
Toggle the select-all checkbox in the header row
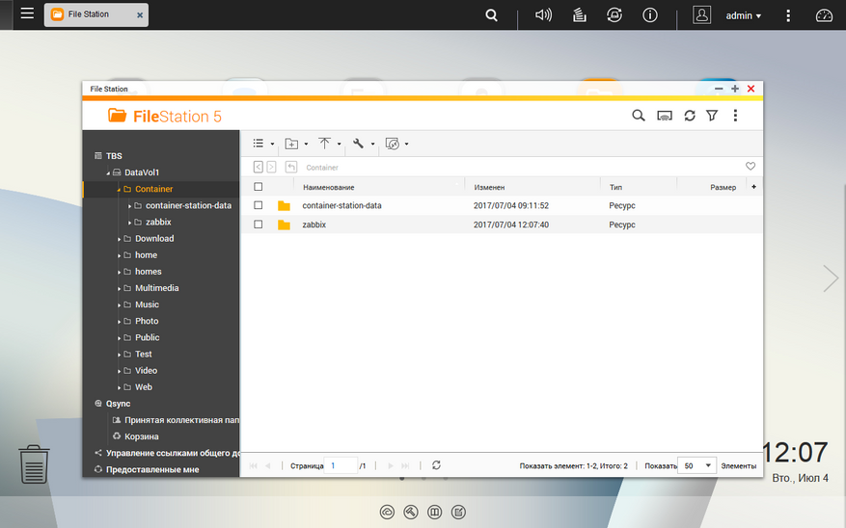259,187
